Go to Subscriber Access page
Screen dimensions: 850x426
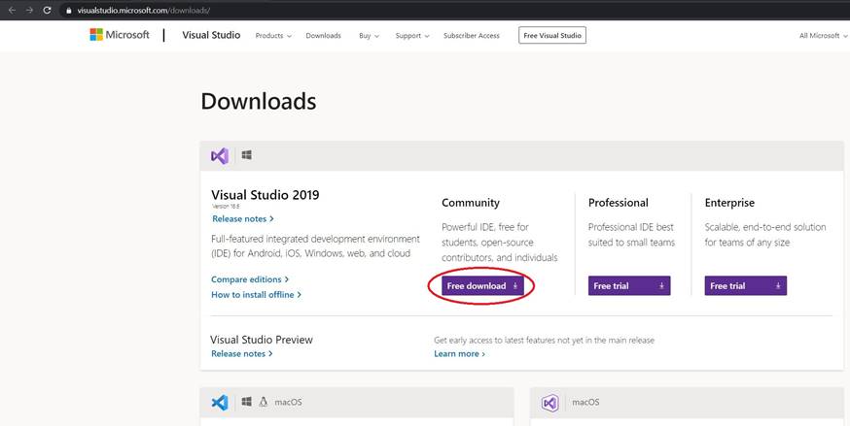click(x=471, y=36)
